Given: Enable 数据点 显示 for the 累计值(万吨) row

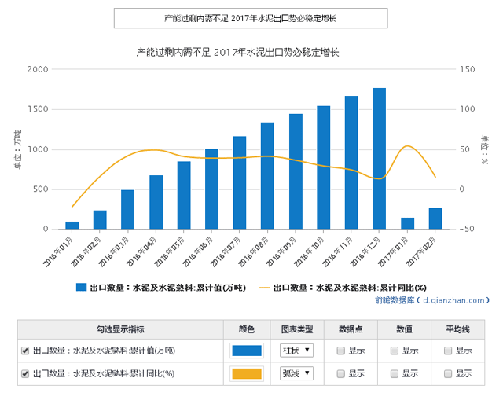Looking at the screenshot, I should 340,351.
